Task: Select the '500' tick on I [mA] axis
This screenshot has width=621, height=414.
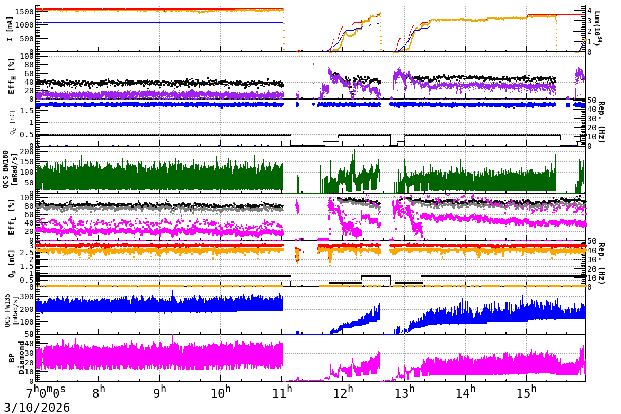Action: 26,39
